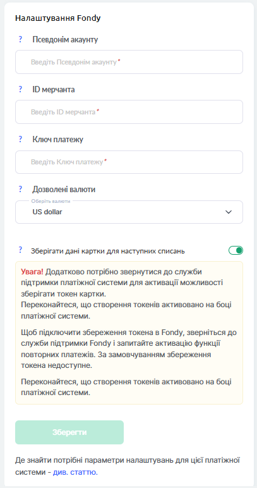Disable the save card data toggle
The width and height of the screenshot is (257, 488).
(236, 250)
